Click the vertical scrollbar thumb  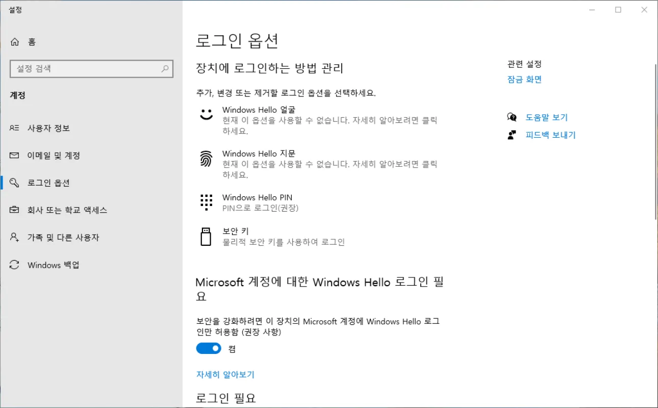tap(656, 143)
